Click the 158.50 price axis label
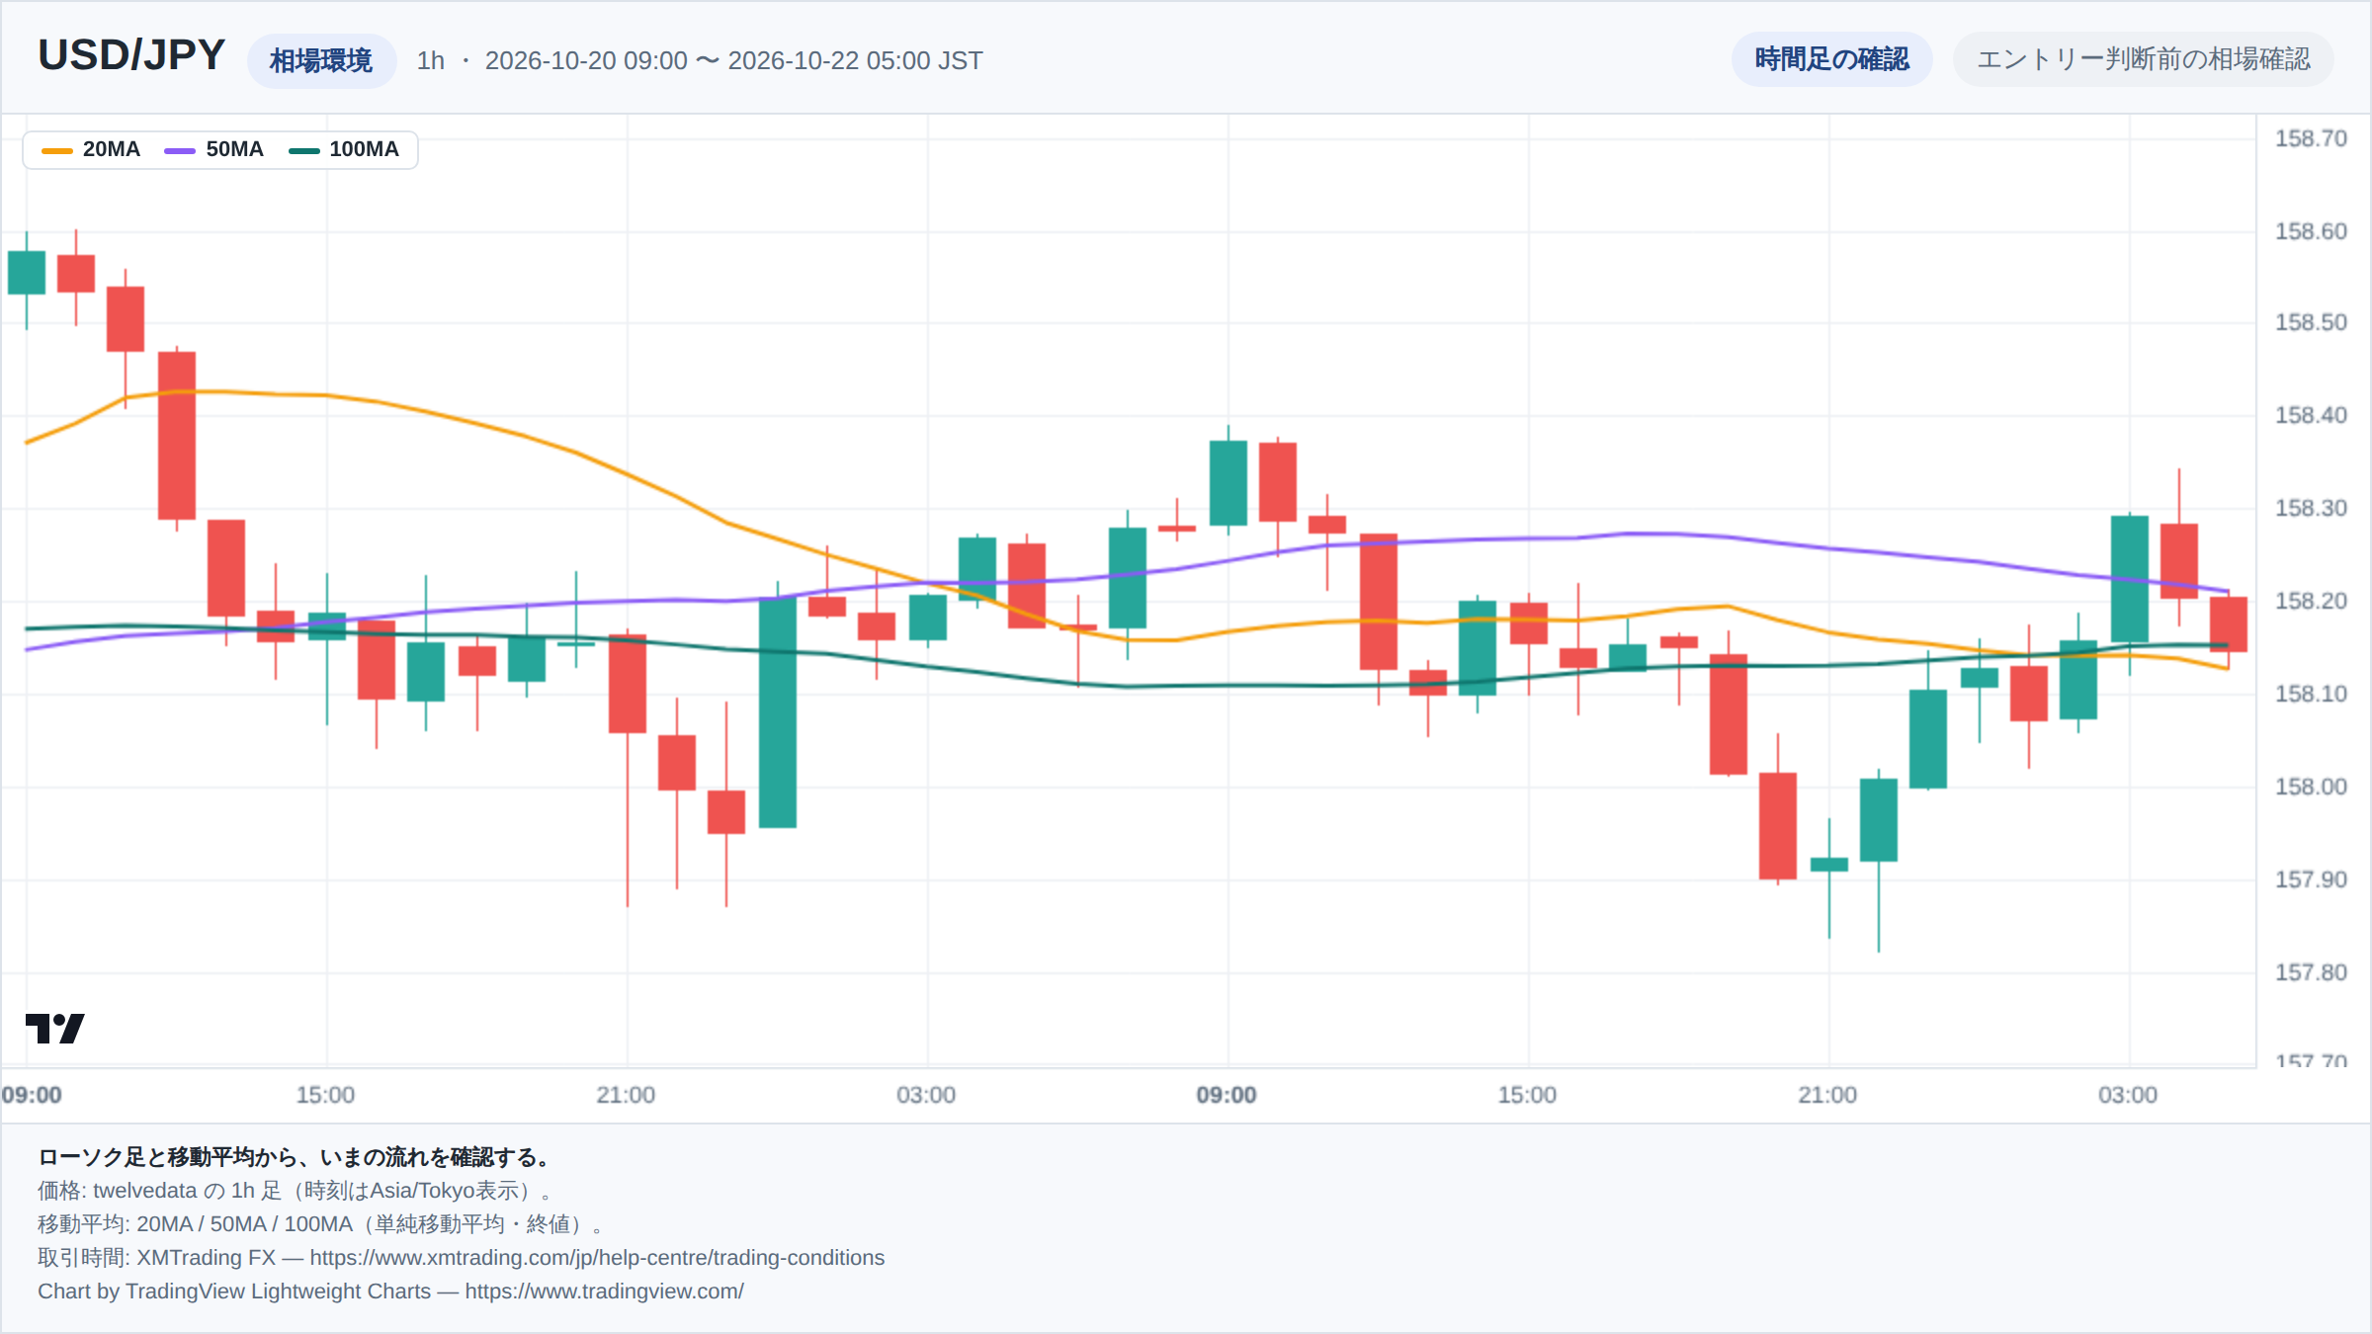This screenshot has width=2372, height=1334. 2311,322
